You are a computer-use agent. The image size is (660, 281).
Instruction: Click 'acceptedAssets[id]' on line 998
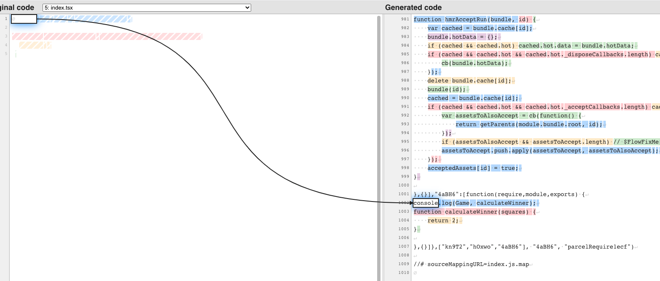coord(459,168)
